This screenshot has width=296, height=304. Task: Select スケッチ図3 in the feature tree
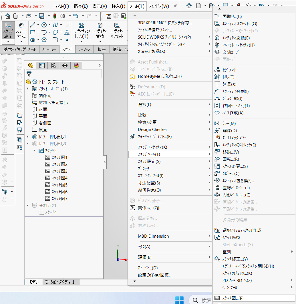(56, 171)
